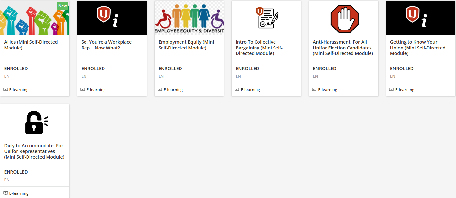Image resolution: width=456 pixels, height=198 pixels.
Task: Click the checklist pen icon on Collective Bargaining thumbnail
Action: click(268, 18)
